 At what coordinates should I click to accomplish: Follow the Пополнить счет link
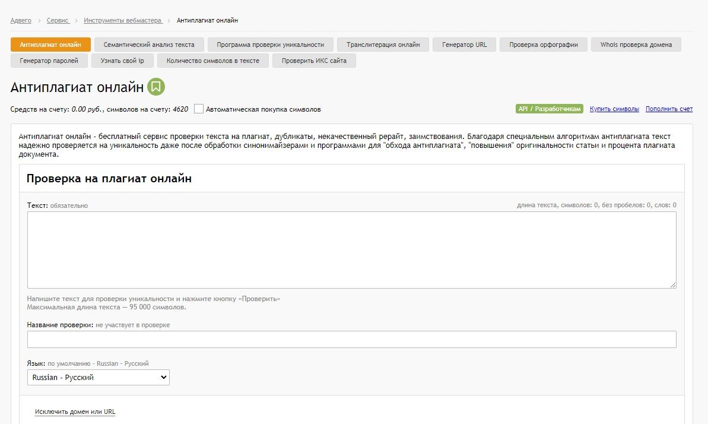click(x=669, y=109)
